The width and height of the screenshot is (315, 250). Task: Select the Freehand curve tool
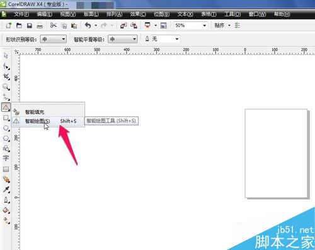6,97
